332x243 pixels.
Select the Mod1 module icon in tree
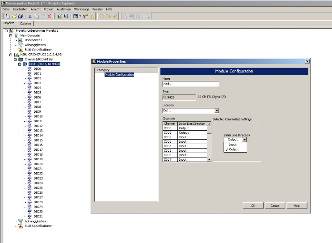[x=25, y=64]
